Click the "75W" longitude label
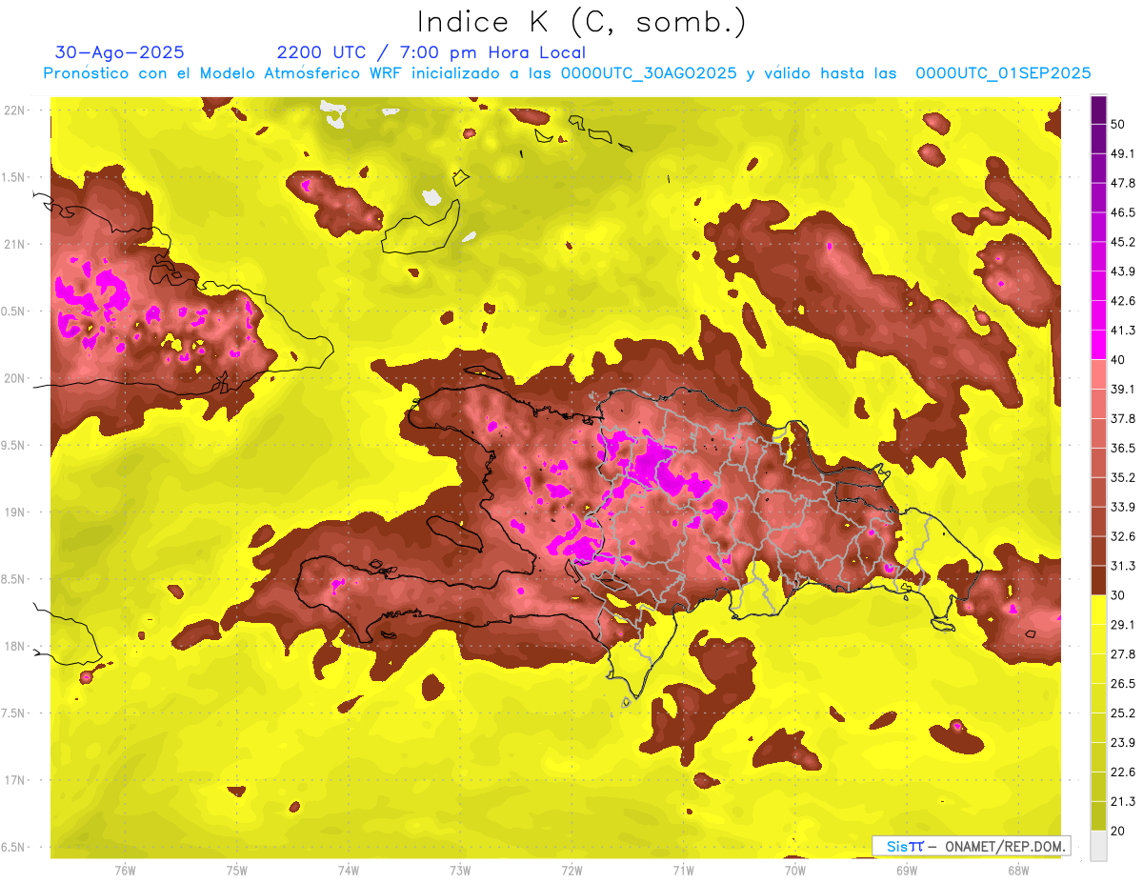The height and width of the screenshot is (883, 1143). 237,870
